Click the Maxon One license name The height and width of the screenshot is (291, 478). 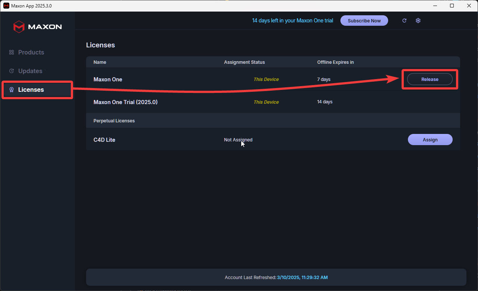108,79
